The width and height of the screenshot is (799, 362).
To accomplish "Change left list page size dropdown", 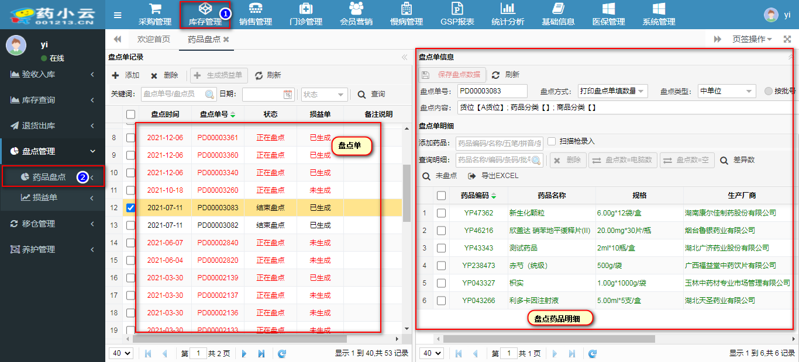I will click(x=122, y=353).
